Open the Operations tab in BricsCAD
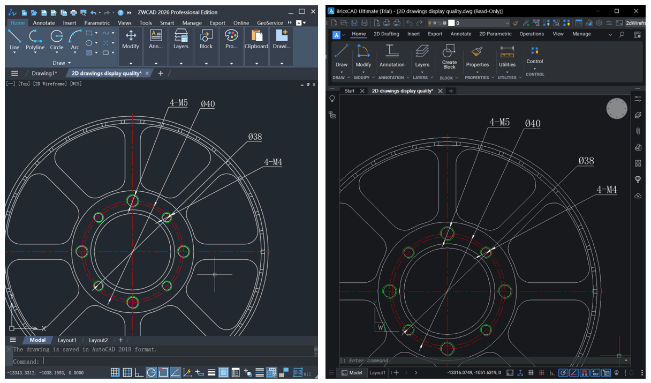The width and height of the screenshot is (651, 383). click(532, 34)
